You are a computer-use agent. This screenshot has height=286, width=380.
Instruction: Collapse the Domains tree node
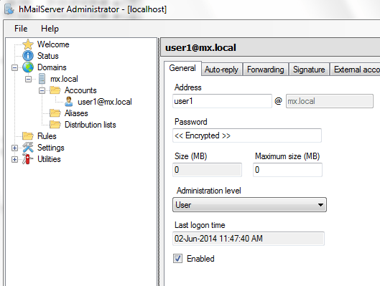[x=14, y=67]
